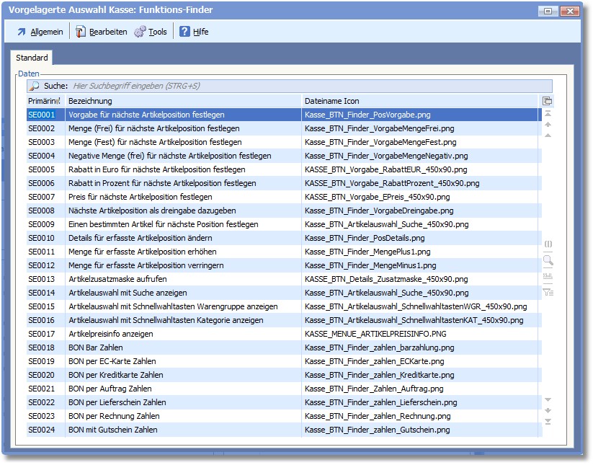
Task: Open the Bearbeiten menu
Action: 101,32
